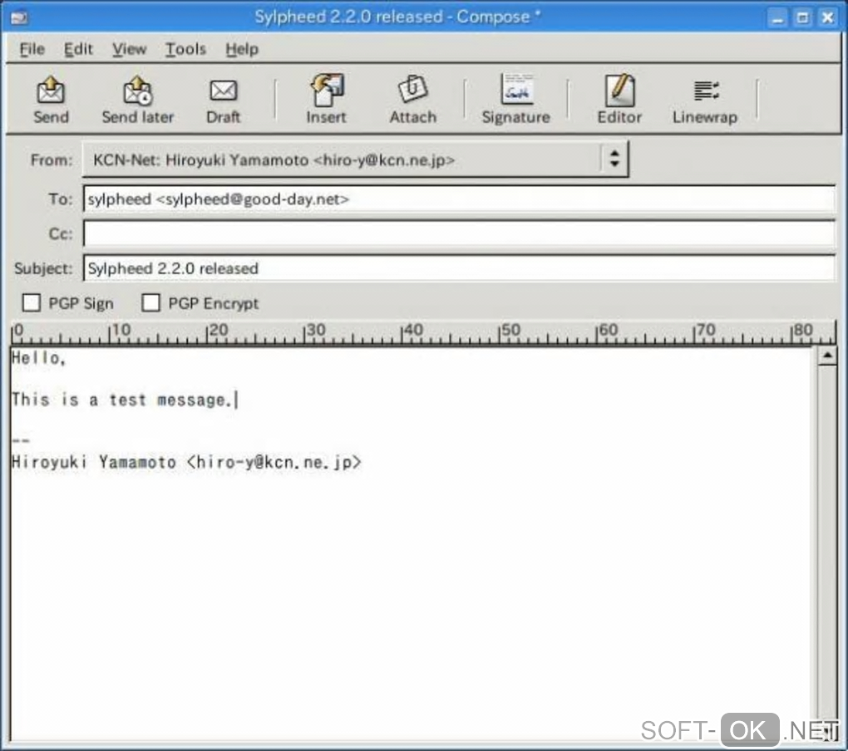Click the signature line with Hiroyuki Yamamoto
848x751 pixels.
point(186,463)
